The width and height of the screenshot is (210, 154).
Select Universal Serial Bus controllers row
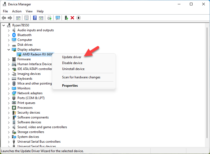tap(39, 142)
